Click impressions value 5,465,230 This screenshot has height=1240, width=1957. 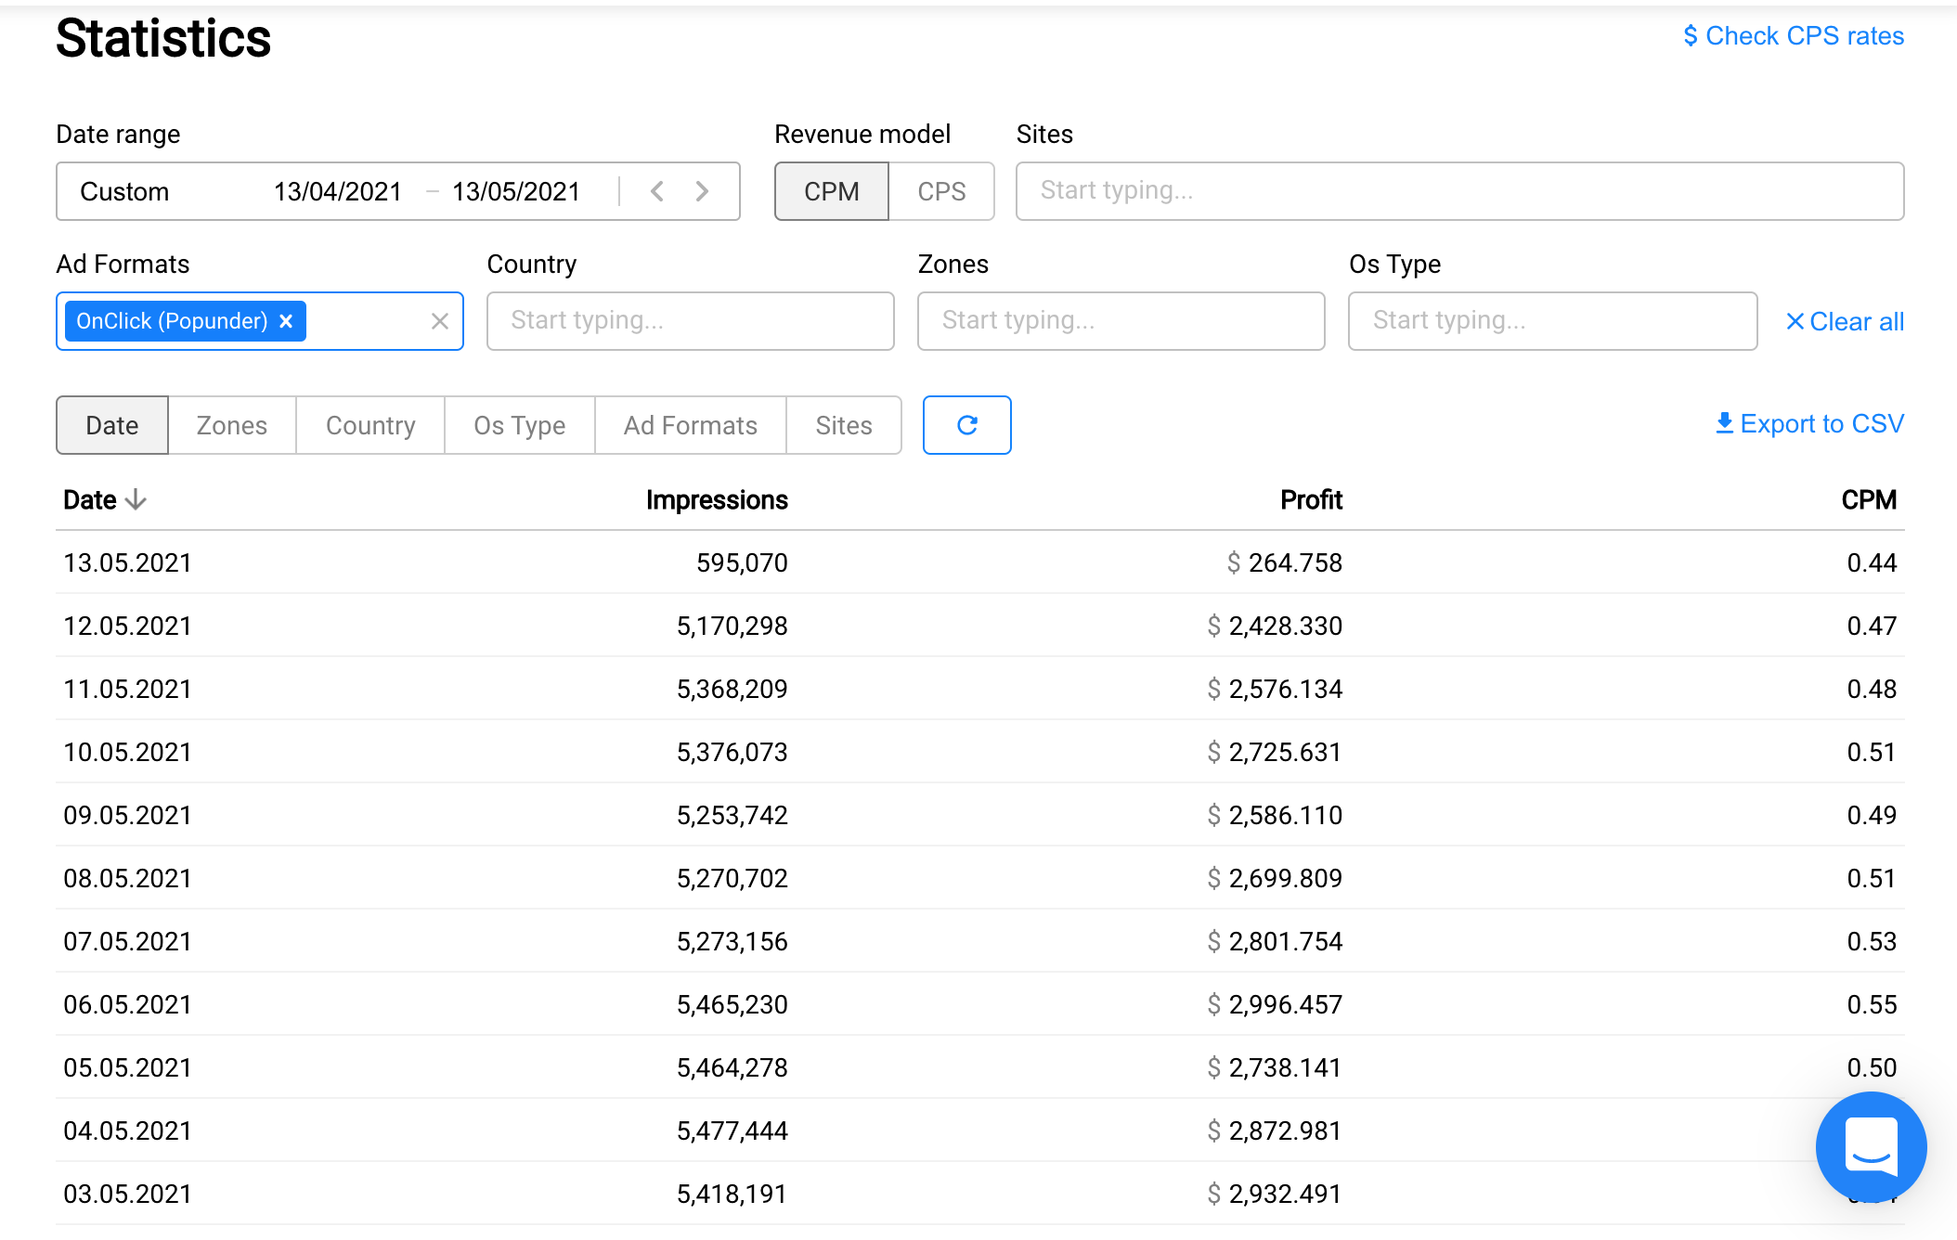coord(732,1005)
